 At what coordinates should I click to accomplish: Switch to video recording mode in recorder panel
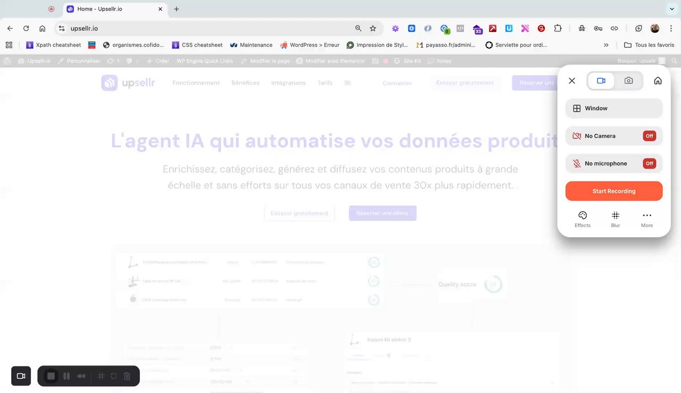tap(601, 81)
